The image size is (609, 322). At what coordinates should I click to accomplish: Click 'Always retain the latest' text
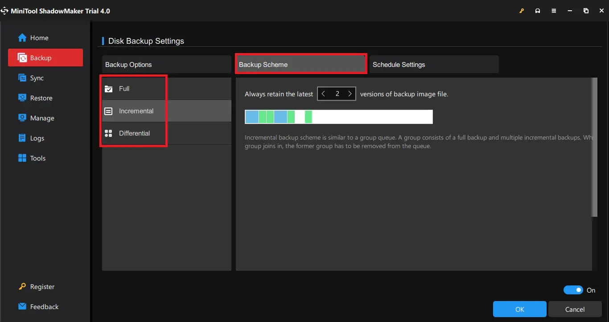tap(279, 94)
